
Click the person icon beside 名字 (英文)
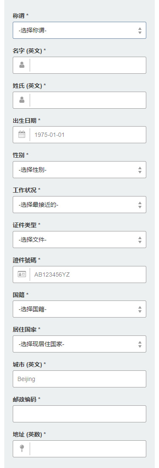click(x=22, y=65)
